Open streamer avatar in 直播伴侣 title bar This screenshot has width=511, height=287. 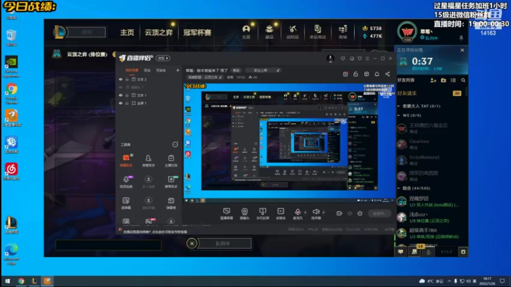(x=330, y=58)
